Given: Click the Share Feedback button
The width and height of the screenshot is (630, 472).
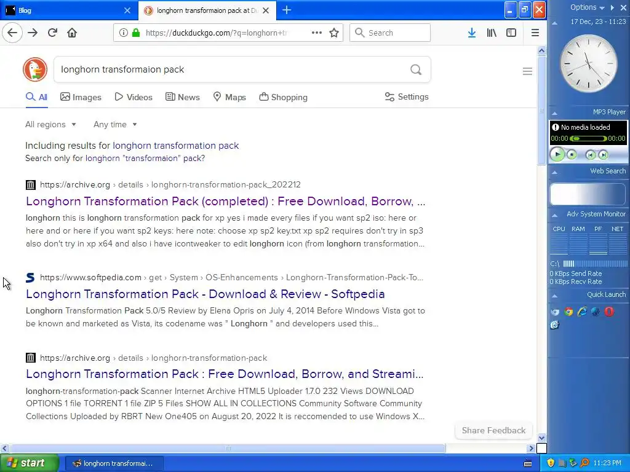Looking at the screenshot, I should (x=493, y=430).
